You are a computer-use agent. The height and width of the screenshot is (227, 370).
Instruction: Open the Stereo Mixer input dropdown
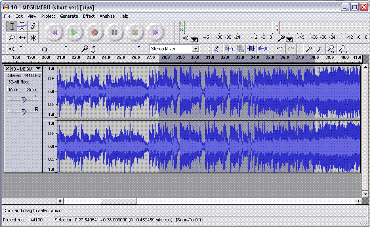pos(196,49)
